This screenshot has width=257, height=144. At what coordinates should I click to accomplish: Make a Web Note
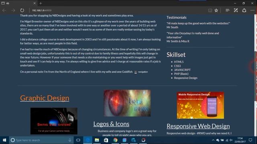pos(236,10)
